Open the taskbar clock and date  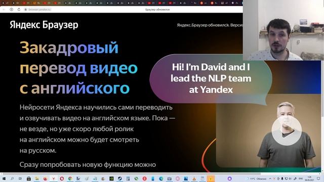tap(309, 178)
